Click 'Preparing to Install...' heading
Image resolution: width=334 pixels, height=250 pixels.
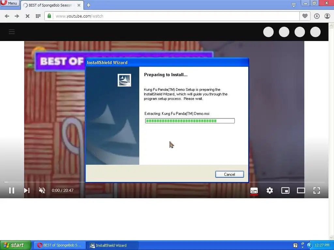point(166,75)
